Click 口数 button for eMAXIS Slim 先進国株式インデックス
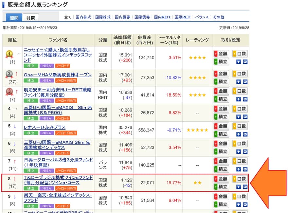Image resolution: width=288 pixels, height=213 pixels. (240, 144)
